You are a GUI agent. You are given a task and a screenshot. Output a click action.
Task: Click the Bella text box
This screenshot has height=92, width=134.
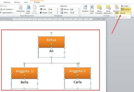pos(25,84)
